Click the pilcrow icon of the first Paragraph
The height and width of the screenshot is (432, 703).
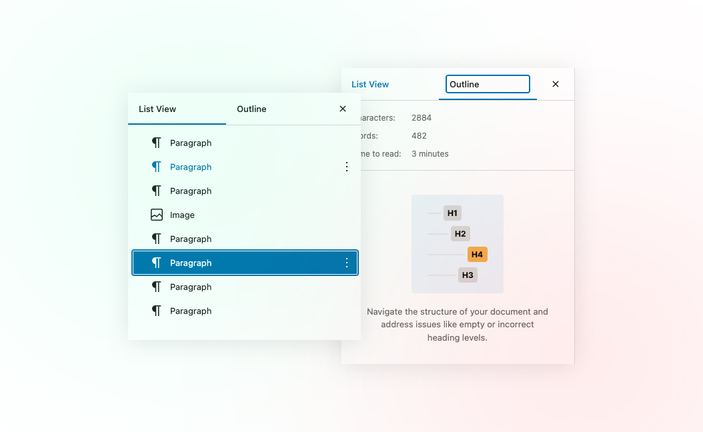click(156, 143)
